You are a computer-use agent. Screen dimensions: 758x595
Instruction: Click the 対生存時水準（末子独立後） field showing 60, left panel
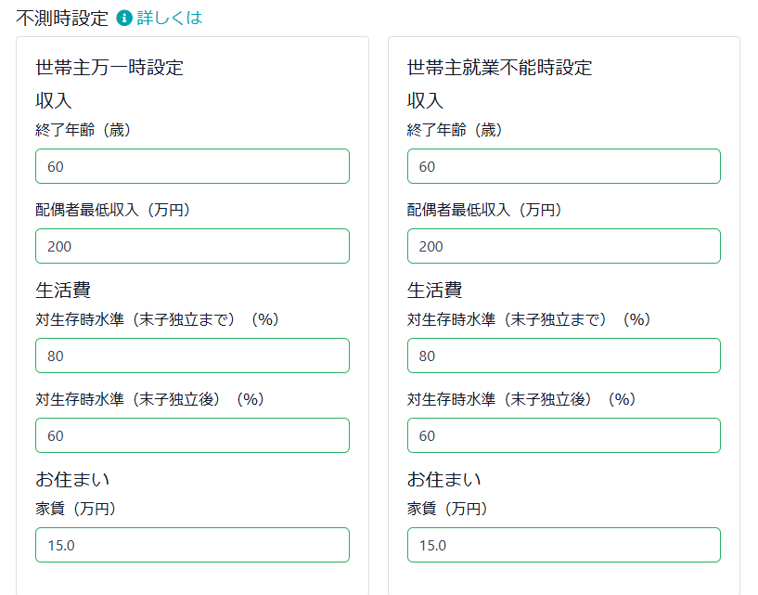pyautogui.click(x=192, y=435)
